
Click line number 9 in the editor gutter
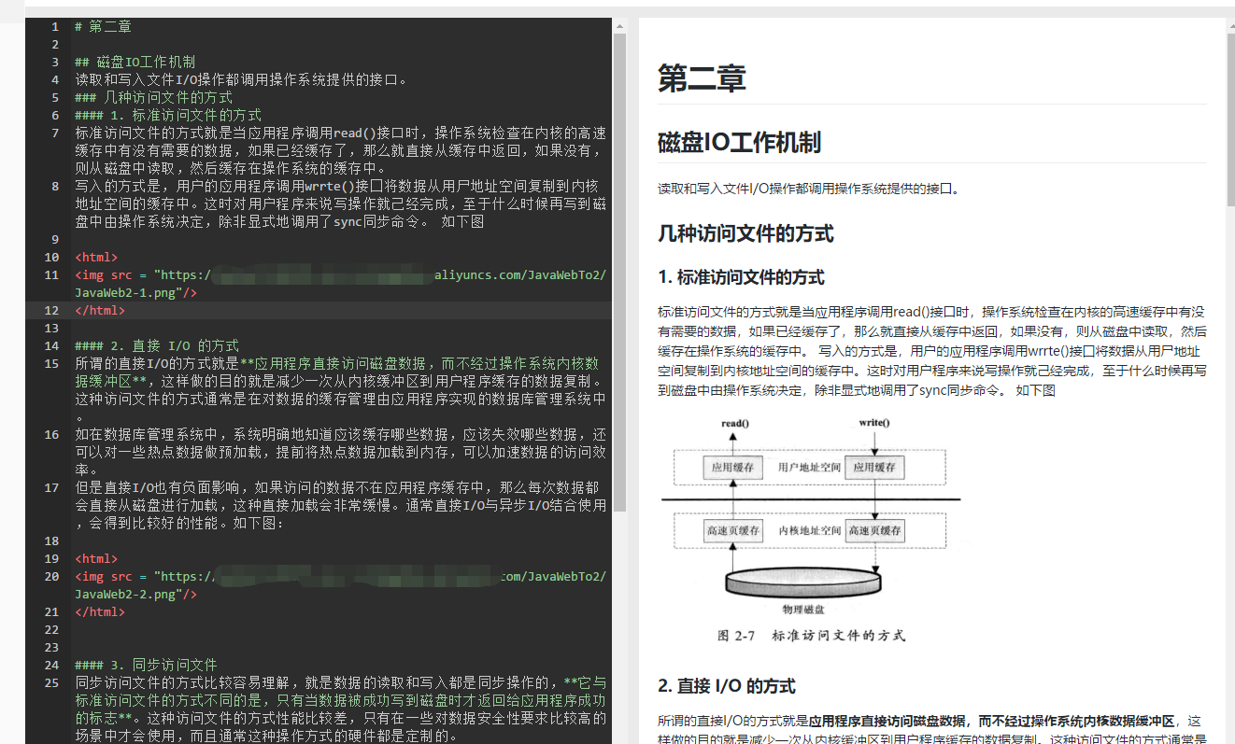tap(55, 239)
